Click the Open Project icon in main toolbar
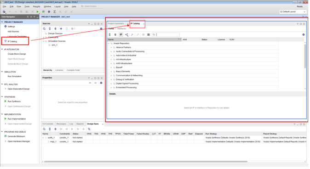 pyautogui.click(x=4, y=11)
